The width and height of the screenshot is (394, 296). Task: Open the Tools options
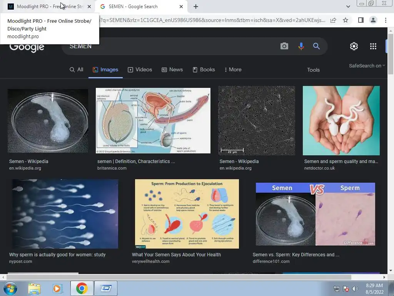pyautogui.click(x=313, y=70)
